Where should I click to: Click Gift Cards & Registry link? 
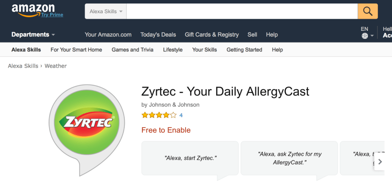[212, 34]
